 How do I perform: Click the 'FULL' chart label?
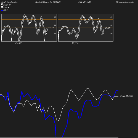[75, 43]
